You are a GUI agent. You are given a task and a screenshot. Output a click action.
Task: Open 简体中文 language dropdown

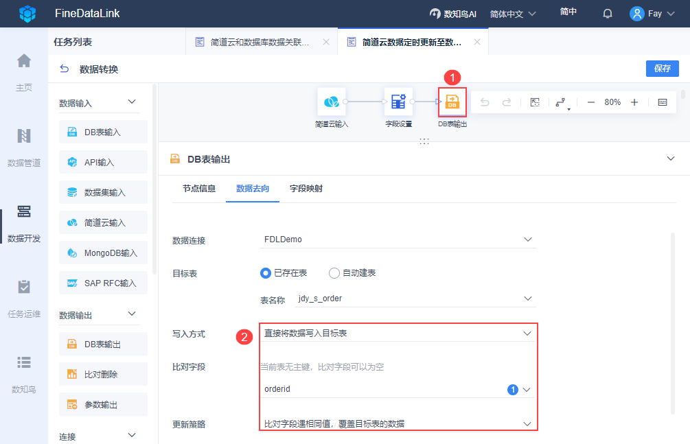click(x=513, y=14)
